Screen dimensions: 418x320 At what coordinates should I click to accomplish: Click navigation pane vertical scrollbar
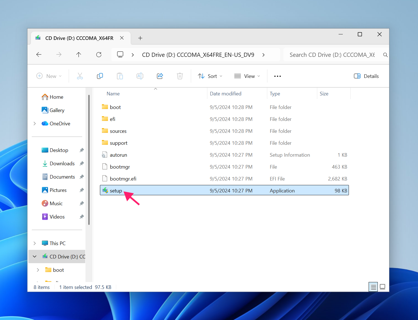(x=89, y=160)
